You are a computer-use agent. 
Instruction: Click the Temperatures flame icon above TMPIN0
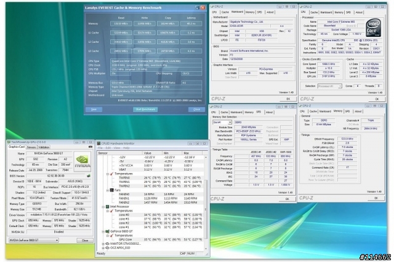112,174
